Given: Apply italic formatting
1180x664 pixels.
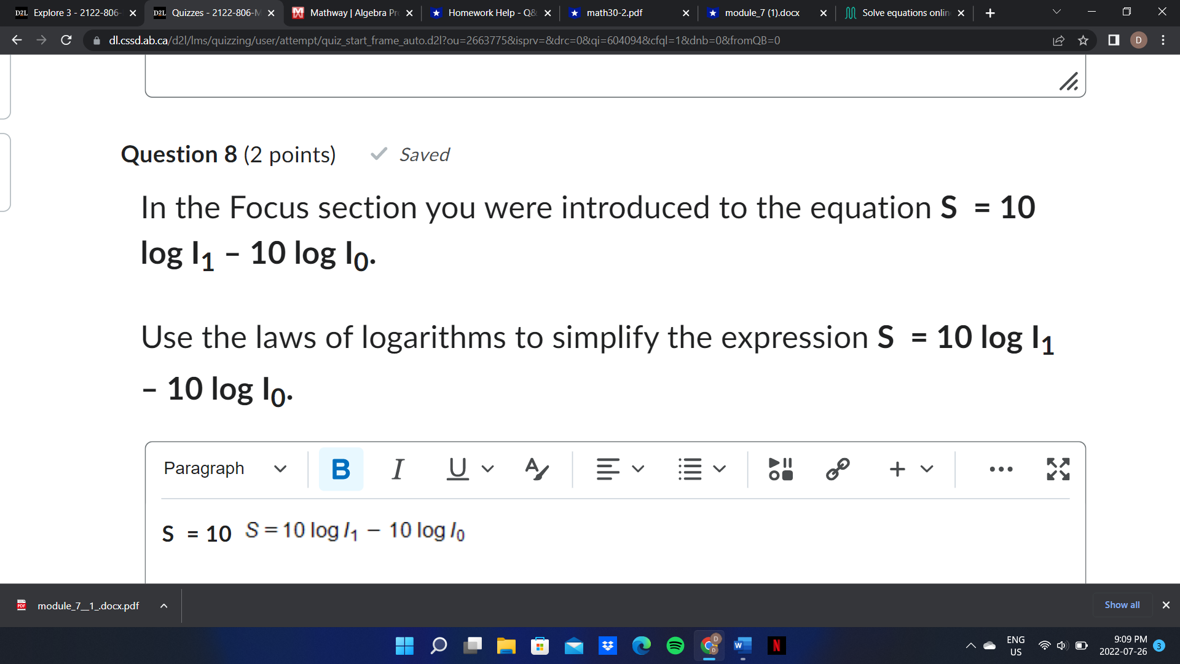Looking at the screenshot, I should [398, 469].
